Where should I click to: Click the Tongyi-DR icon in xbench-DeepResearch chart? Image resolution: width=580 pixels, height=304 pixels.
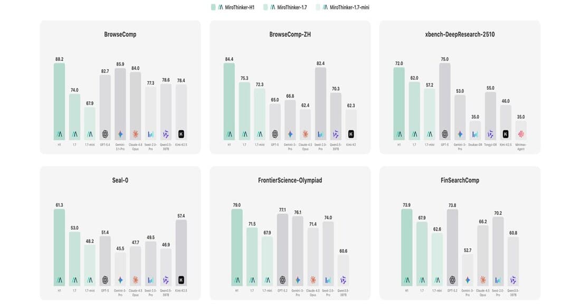point(491,134)
